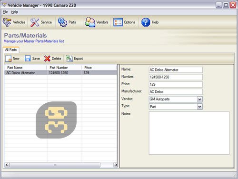Image resolution: width=238 pixels, height=179 pixels.
Task: Sort by the Part Name column header
Action: 25,68
